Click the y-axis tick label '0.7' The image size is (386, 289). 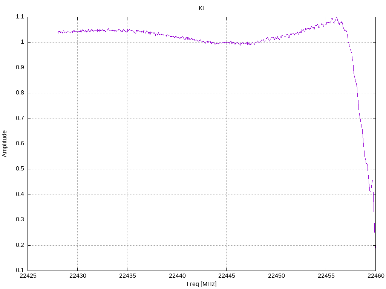tap(20, 118)
